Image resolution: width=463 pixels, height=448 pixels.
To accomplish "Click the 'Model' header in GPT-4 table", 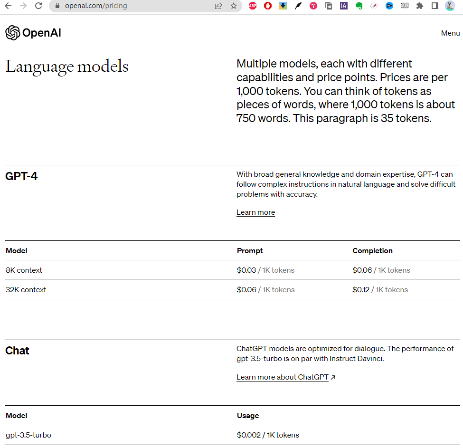I will coord(17,251).
